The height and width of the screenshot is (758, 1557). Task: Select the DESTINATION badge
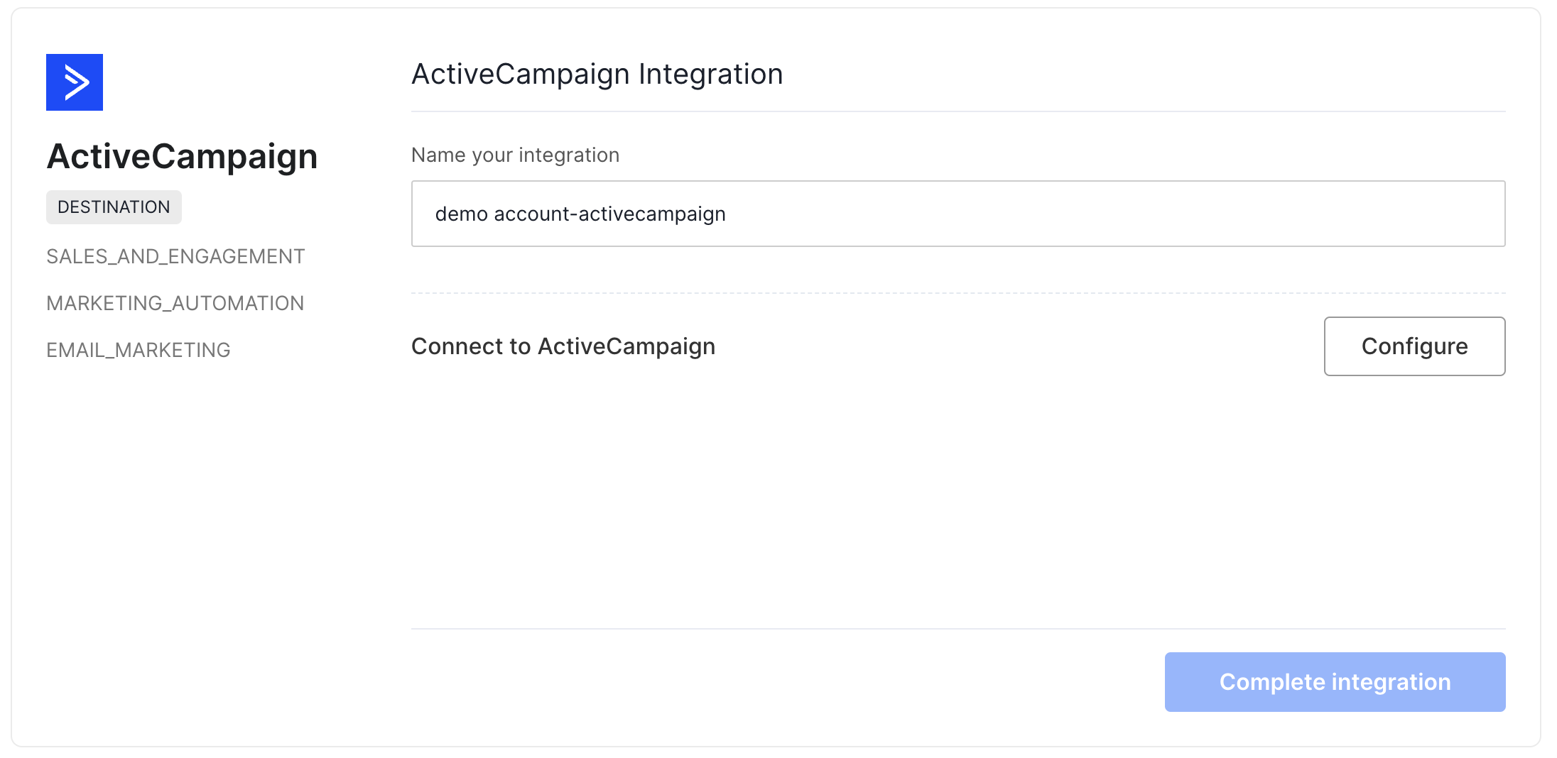point(114,207)
